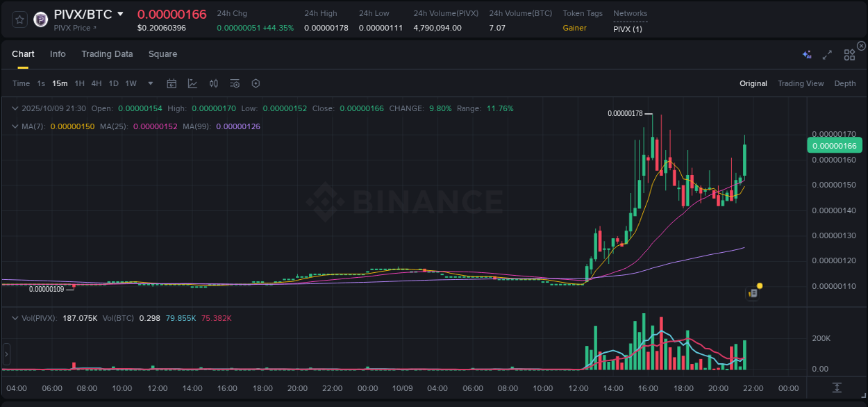Collapse the Vol(PIVX) panel chevron
Image resolution: width=868 pixels, height=407 pixels.
[x=15, y=318]
